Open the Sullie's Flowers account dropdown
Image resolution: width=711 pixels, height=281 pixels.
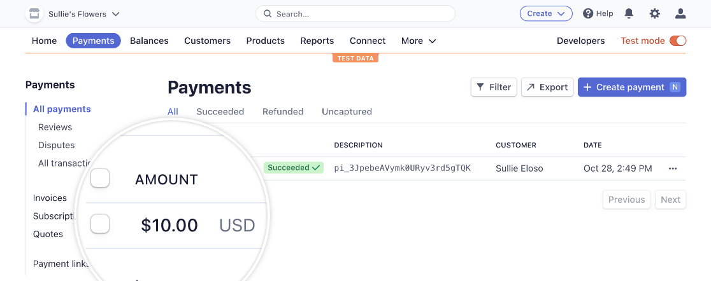tap(84, 14)
